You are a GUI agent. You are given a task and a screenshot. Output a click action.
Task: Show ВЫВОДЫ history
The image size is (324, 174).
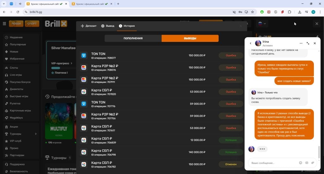(190, 38)
